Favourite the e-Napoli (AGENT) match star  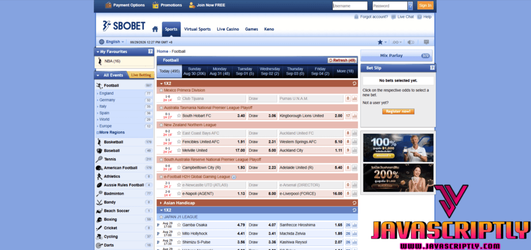pyautogui.click(x=179, y=194)
